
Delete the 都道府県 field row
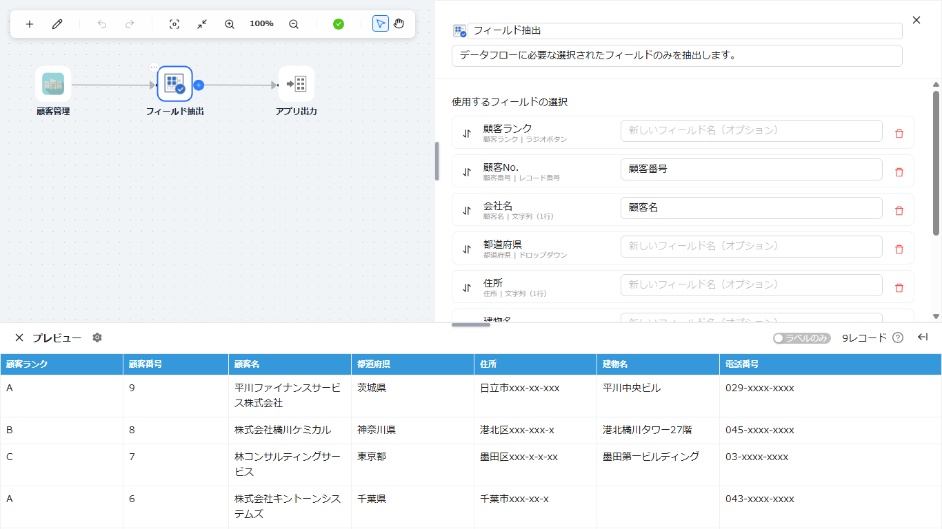pos(899,249)
